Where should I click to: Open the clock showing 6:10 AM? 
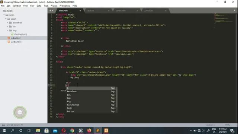(223, 131)
